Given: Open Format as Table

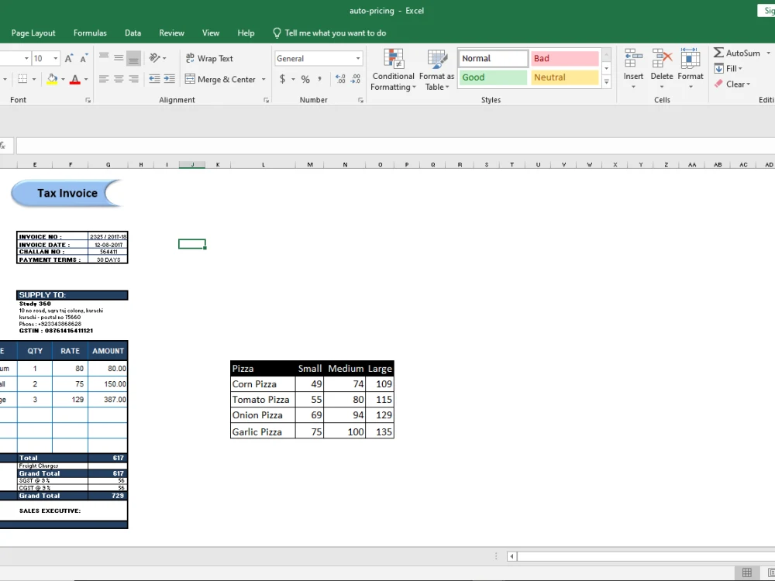Looking at the screenshot, I should coord(437,70).
